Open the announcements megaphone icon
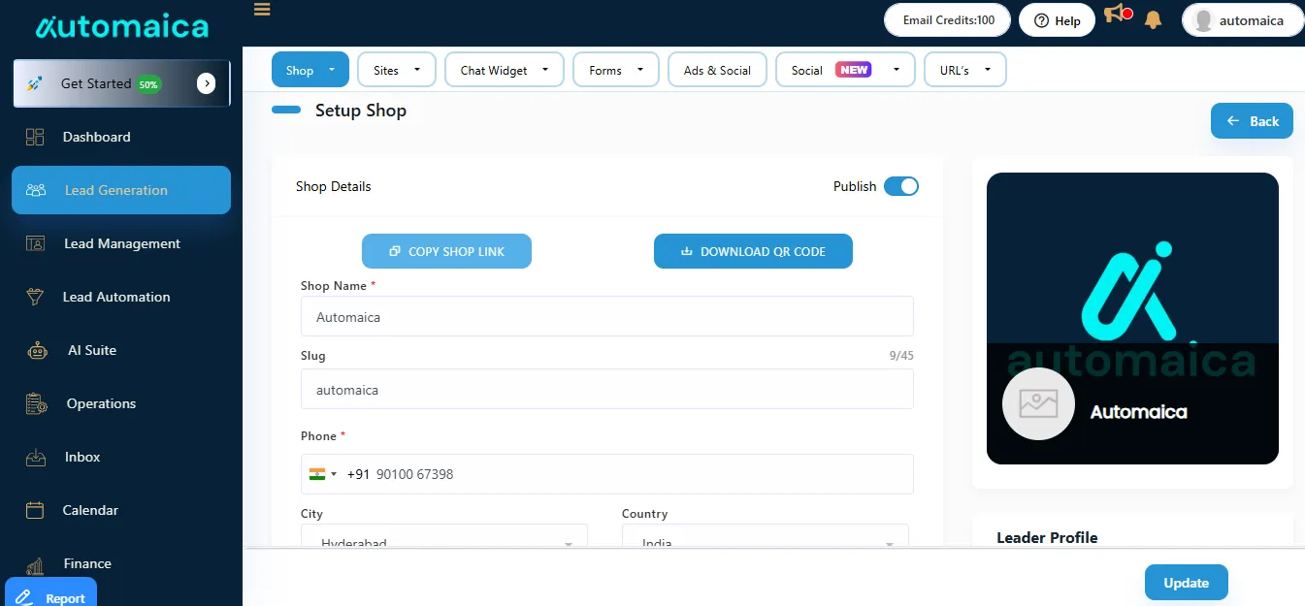1305x606 pixels. point(1116,15)
